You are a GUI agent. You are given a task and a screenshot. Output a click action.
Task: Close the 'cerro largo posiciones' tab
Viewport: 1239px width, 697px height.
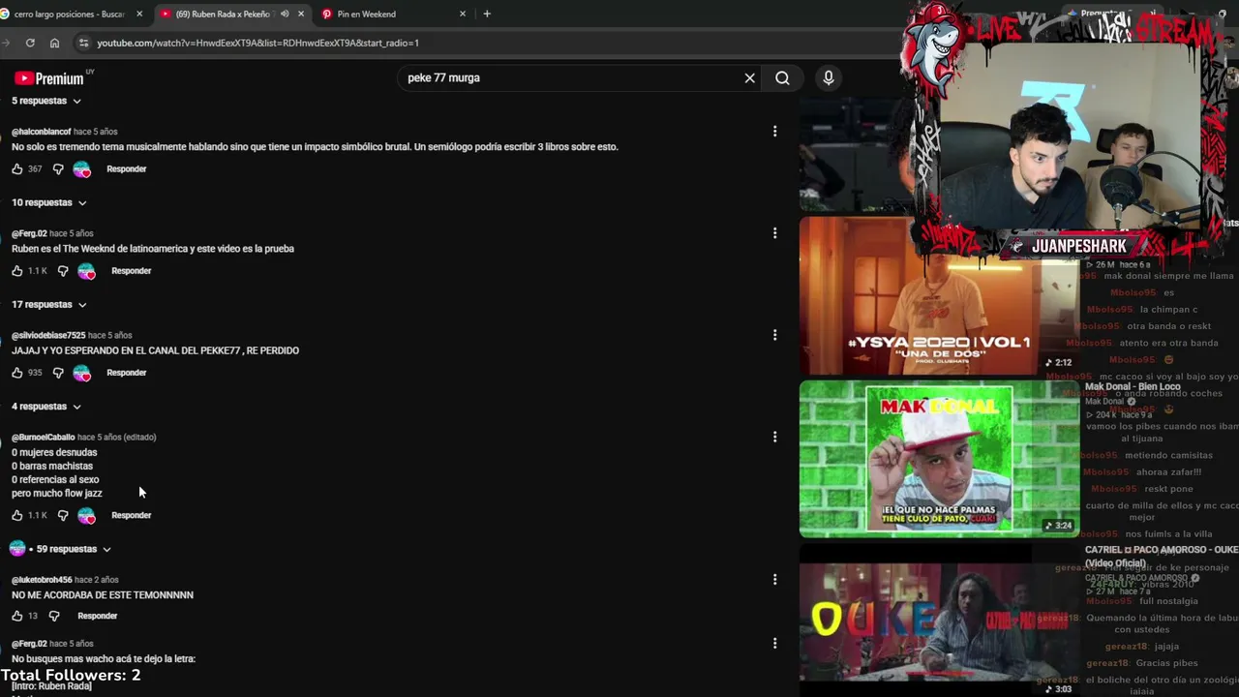[139, 14]
